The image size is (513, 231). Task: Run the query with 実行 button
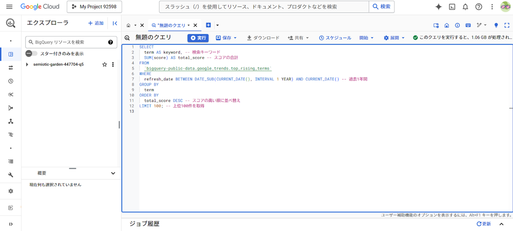click(198, 38)
